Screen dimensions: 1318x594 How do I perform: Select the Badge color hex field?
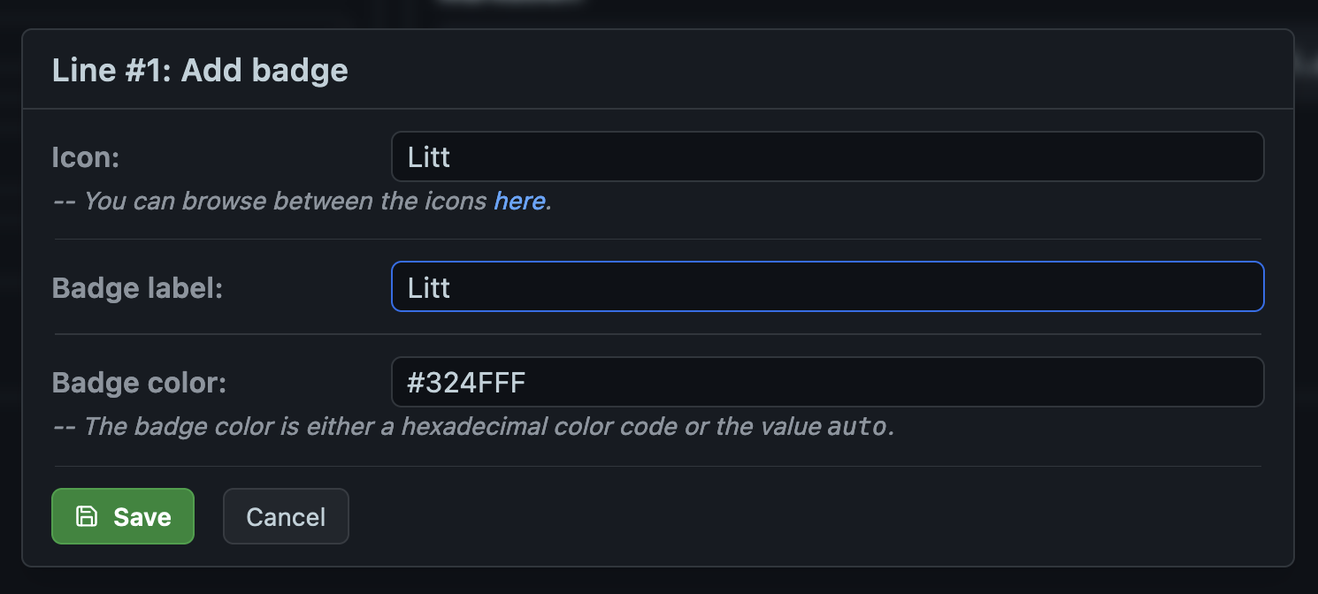click(827, 382)
